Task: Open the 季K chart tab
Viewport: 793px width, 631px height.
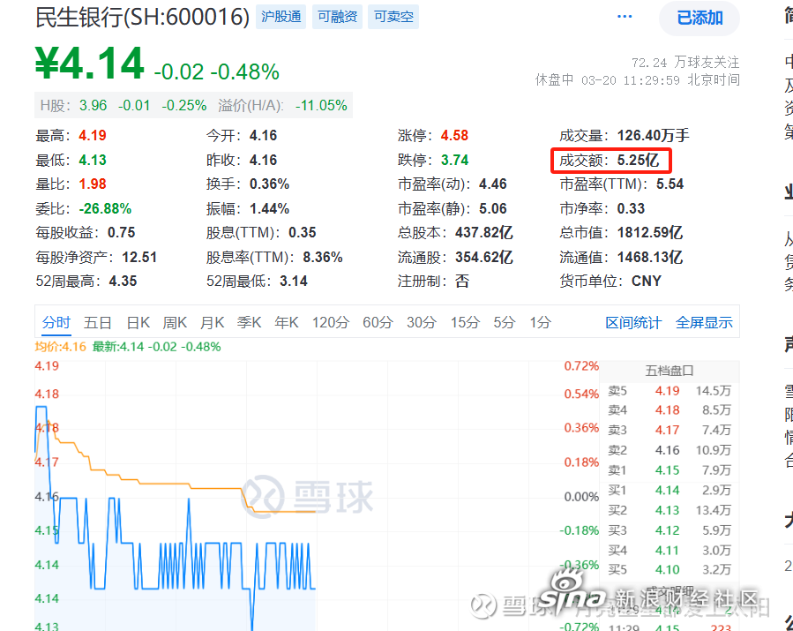Action: pyautogui.click(x=250, y=322)
